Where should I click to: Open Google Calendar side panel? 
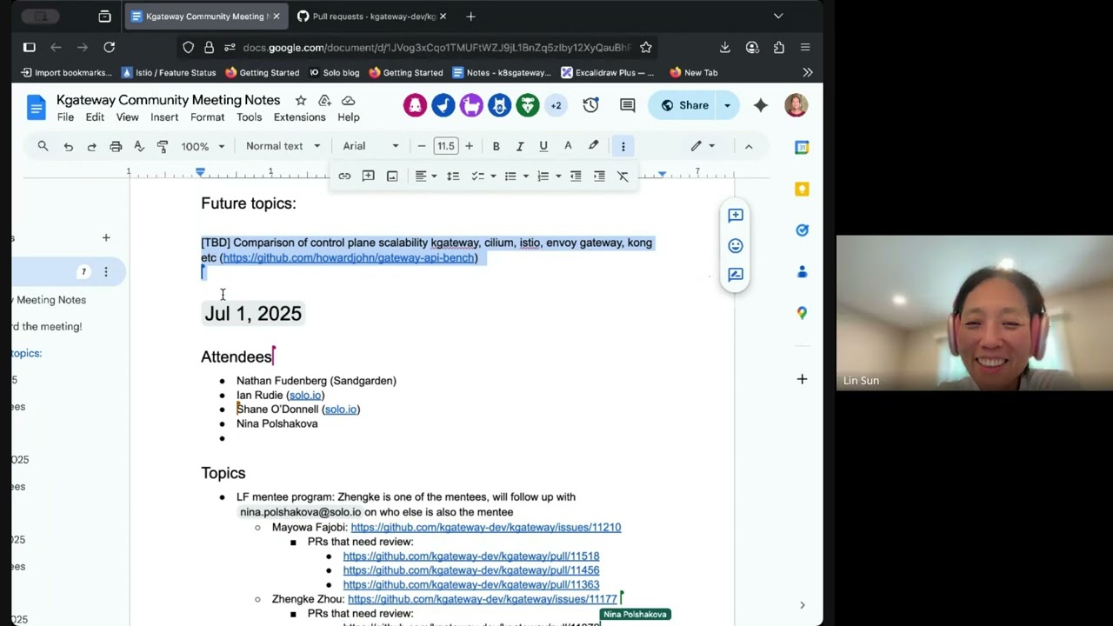(802, 148)
